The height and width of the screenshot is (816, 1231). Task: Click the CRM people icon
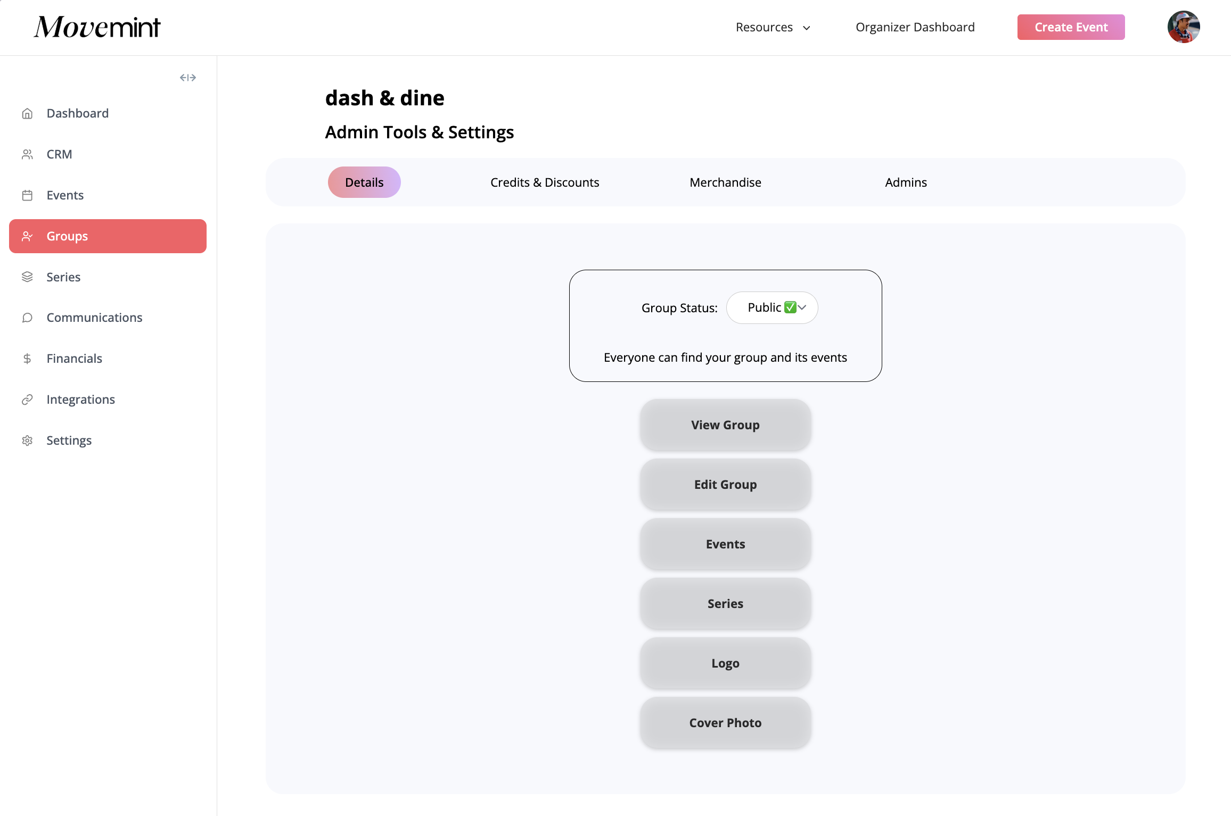point(27,154)
